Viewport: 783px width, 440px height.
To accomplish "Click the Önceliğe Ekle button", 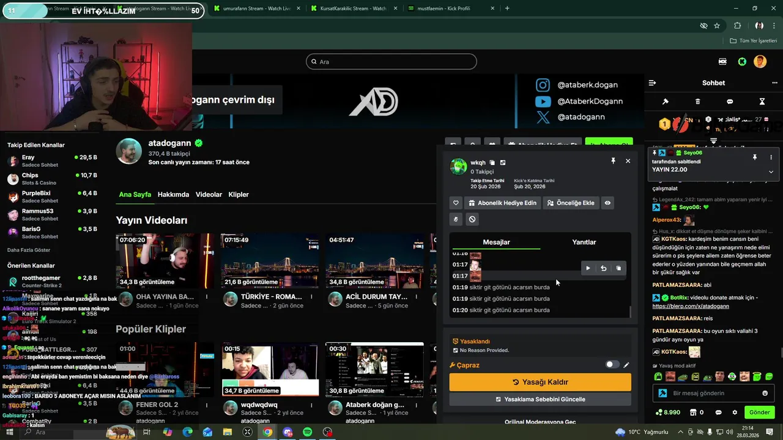I will (x=571, y=203).
